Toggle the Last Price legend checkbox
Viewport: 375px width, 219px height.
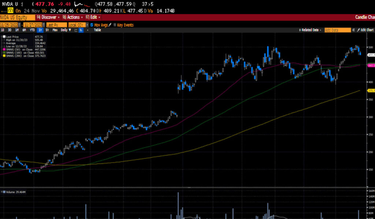(4, 37)
